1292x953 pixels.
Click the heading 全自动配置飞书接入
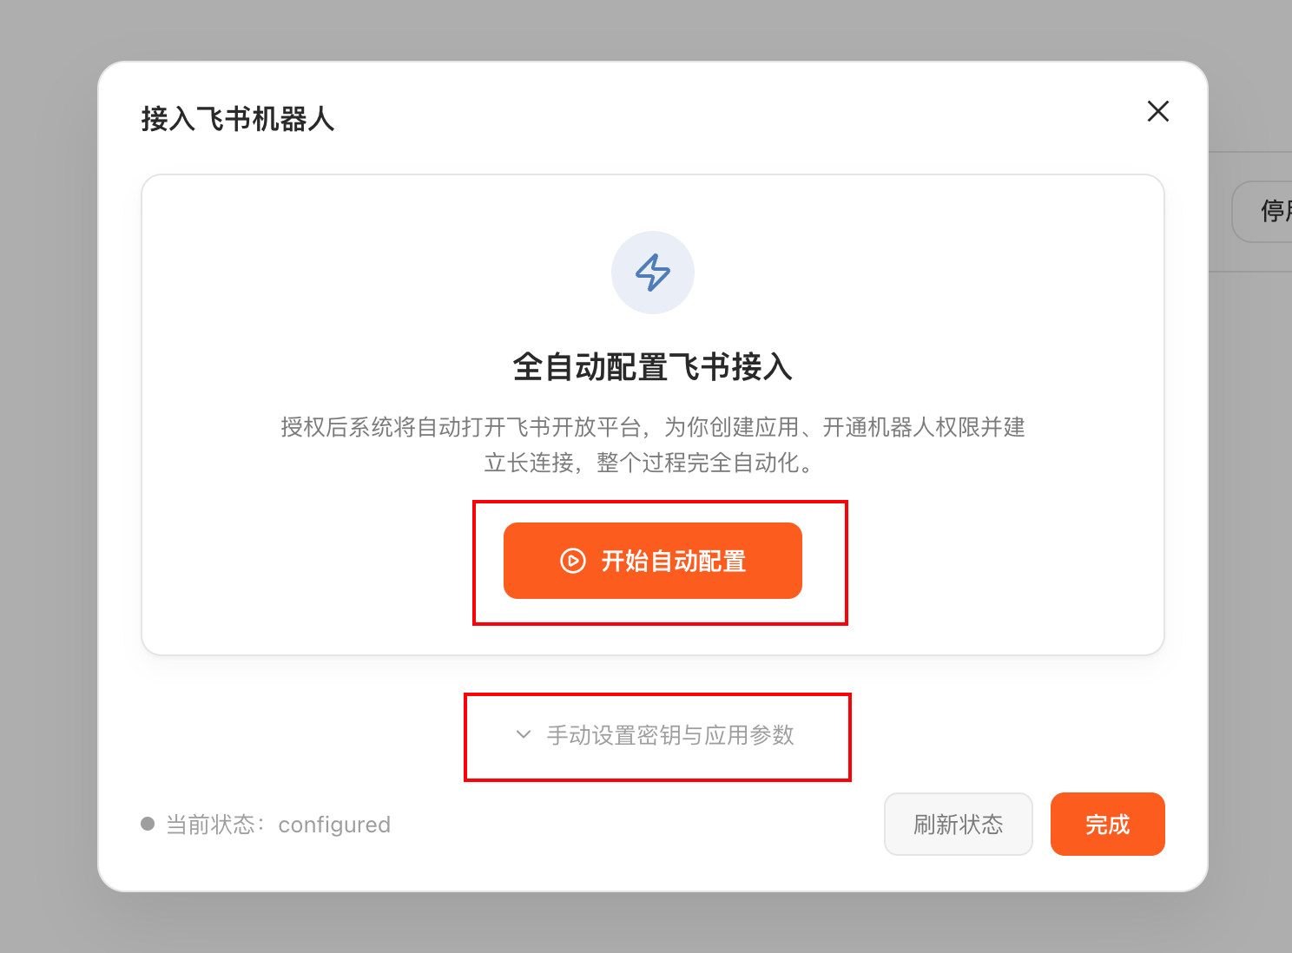click(x=653, y=367)
